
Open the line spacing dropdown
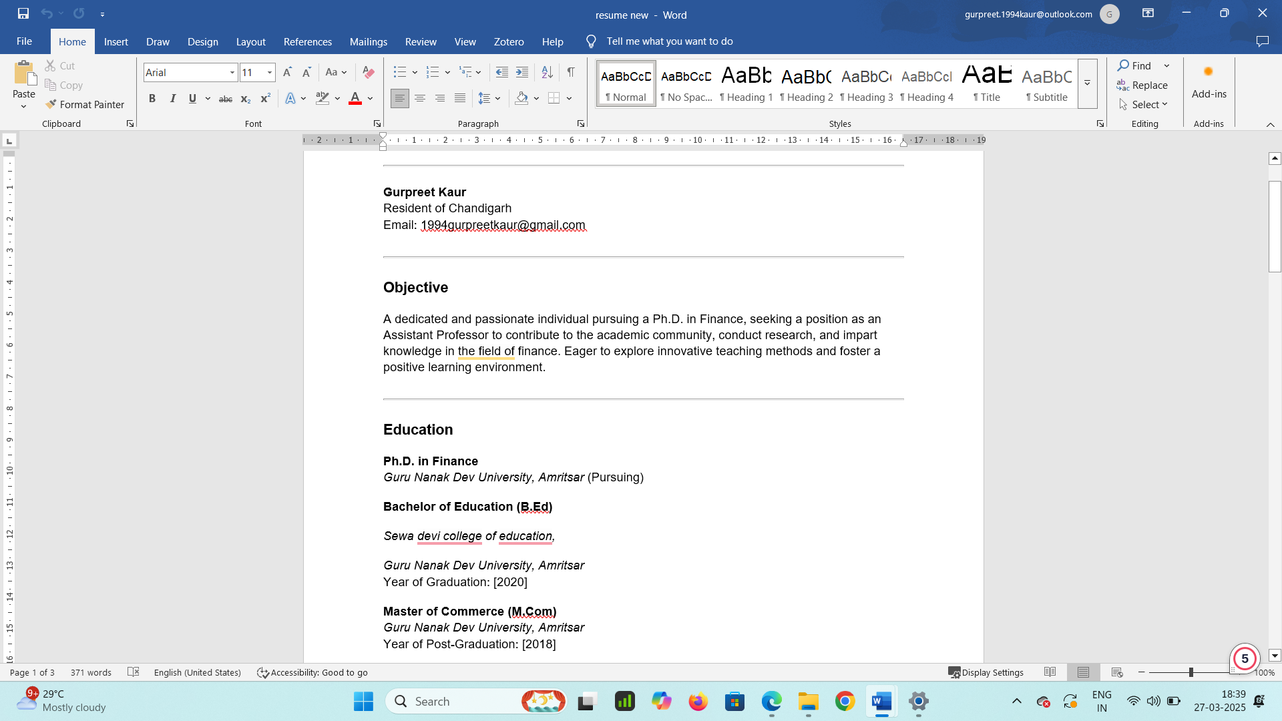click(489, 98)
